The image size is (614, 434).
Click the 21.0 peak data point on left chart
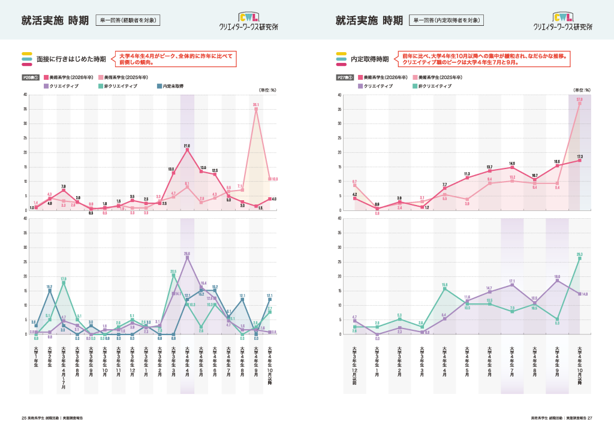(187, 150)
